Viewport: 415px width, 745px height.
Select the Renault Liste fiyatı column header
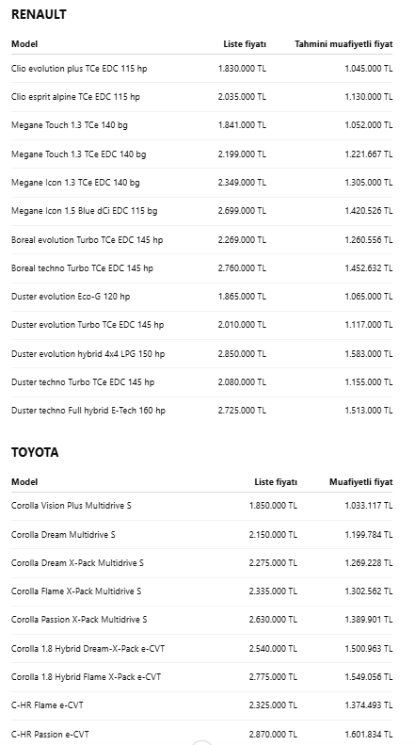pyautogui.click(x=245, y=44)
